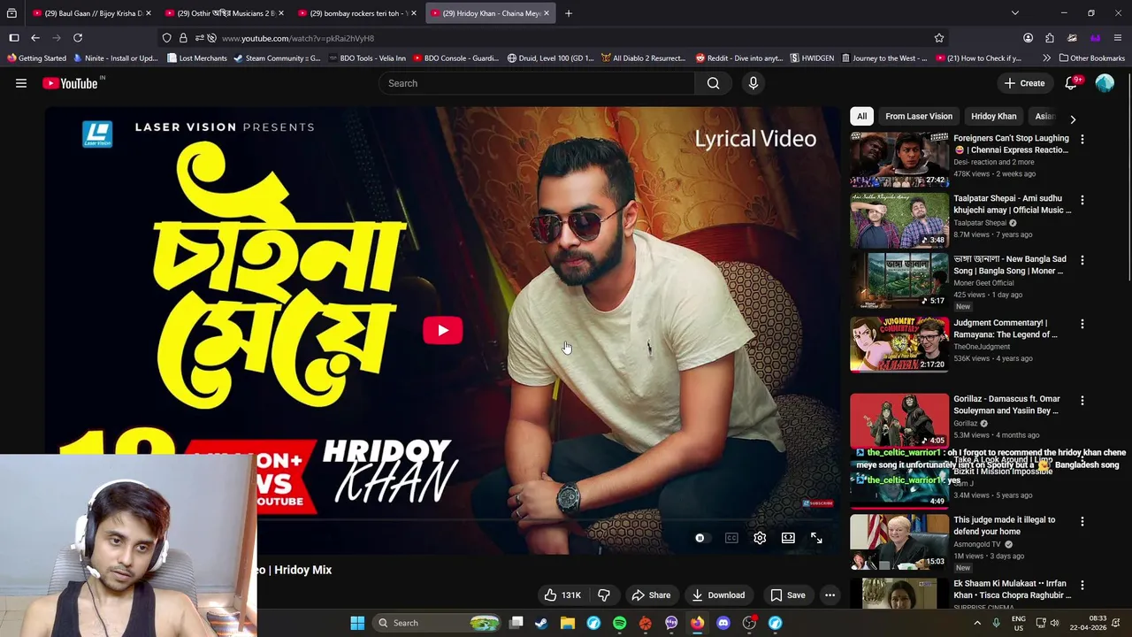Click the YouTube search magnifier button

pyautogui.click(x=713, y=83)
